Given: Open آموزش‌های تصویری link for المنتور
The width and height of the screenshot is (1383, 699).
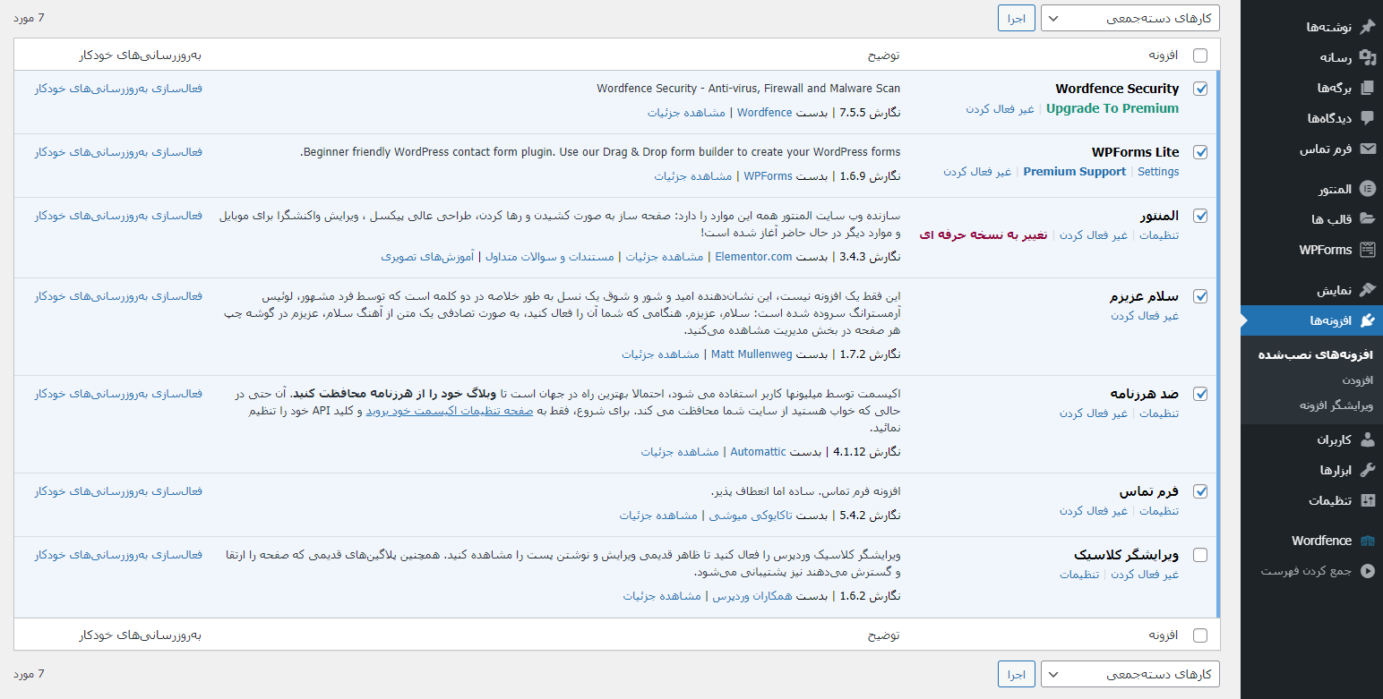Looking at the screenshot, I should tap(427, 257).
